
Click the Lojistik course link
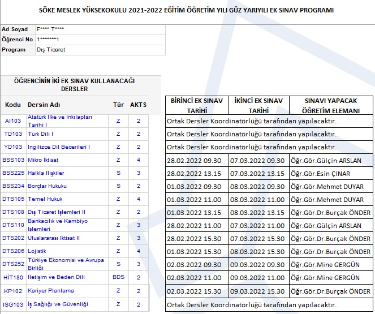pos(37,251)
